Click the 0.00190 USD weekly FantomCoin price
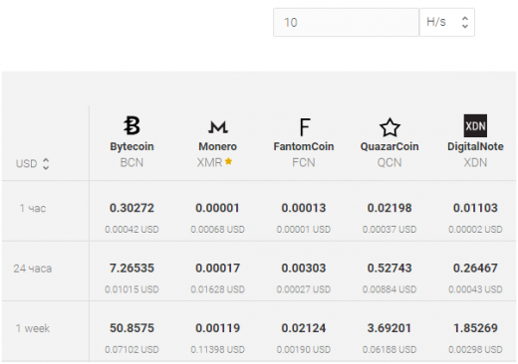This screenshot has width=518, height=364. 304,349
